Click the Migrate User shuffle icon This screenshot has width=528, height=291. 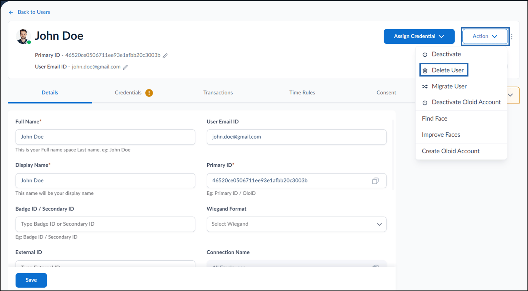[x=425, y=87]
